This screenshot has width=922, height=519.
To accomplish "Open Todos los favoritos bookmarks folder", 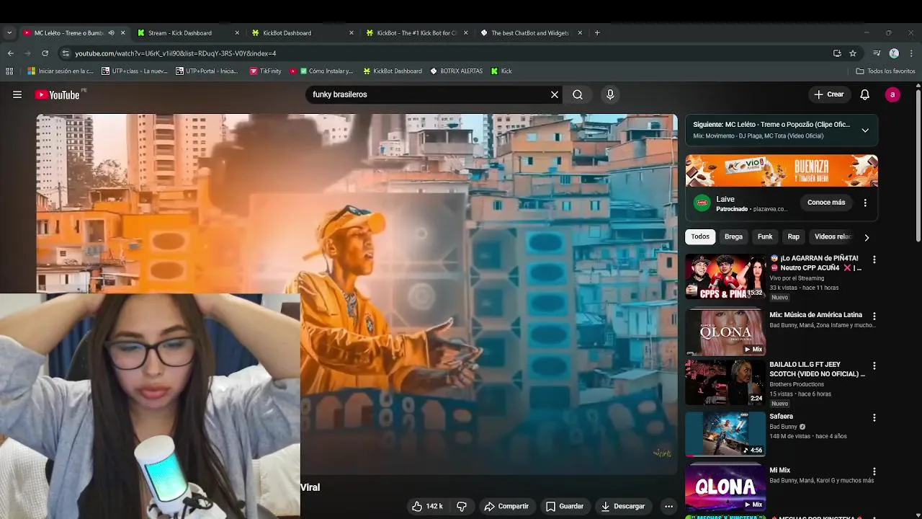I will (885, 71).
